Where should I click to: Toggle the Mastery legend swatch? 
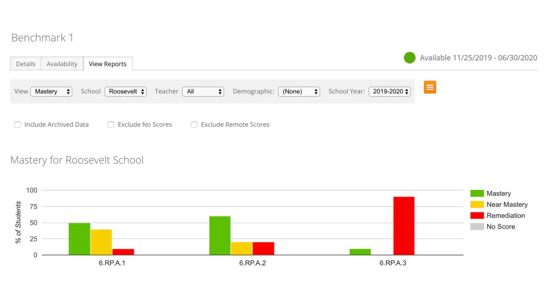[x=477, y=193]
